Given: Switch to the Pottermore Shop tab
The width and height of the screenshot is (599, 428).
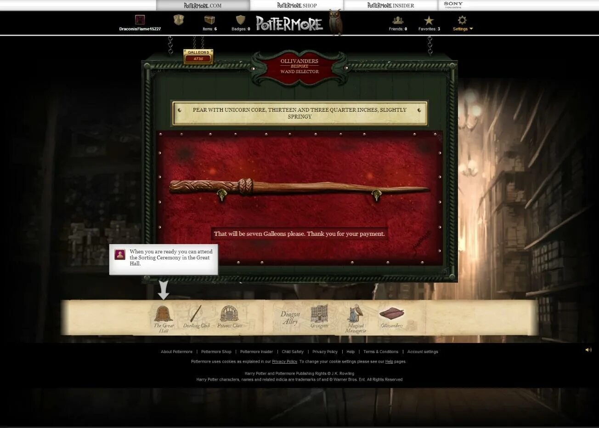Looking at the screenshot, I should [x=297, y=6].
